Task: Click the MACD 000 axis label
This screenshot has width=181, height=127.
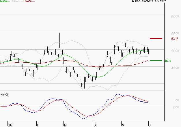Action: point(176,107)
